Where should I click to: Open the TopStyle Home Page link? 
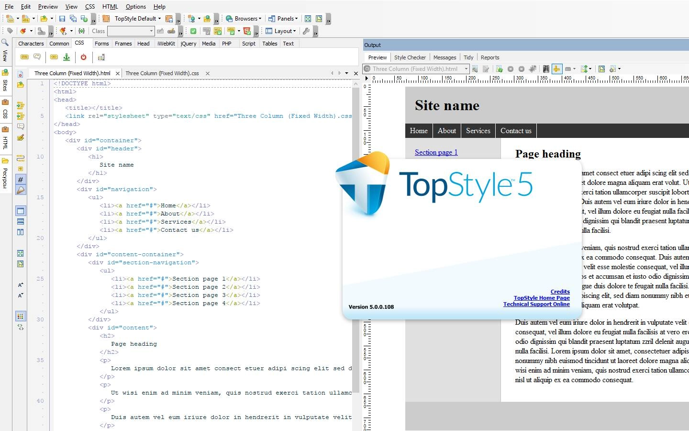[x=542, y=298]
